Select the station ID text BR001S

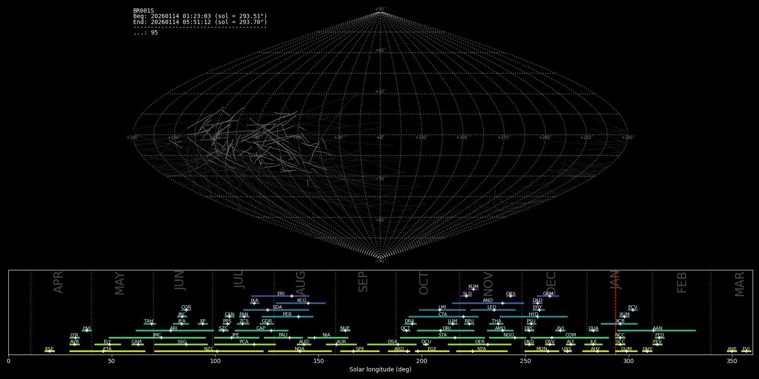[x=143, y=11]
